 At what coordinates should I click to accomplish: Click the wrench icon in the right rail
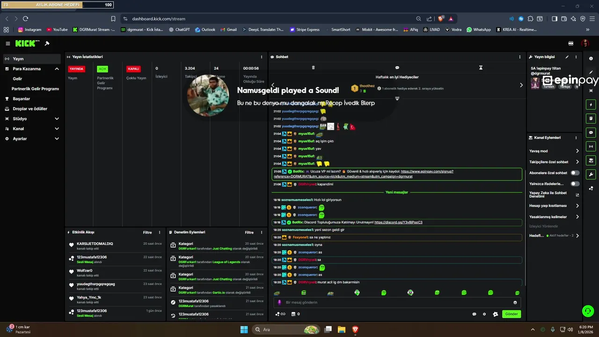[x=591, y=175]
